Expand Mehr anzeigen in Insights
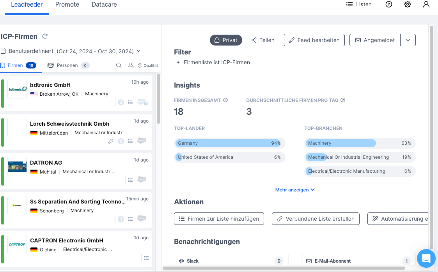438x272 pixels. click(x=295, y=190)
